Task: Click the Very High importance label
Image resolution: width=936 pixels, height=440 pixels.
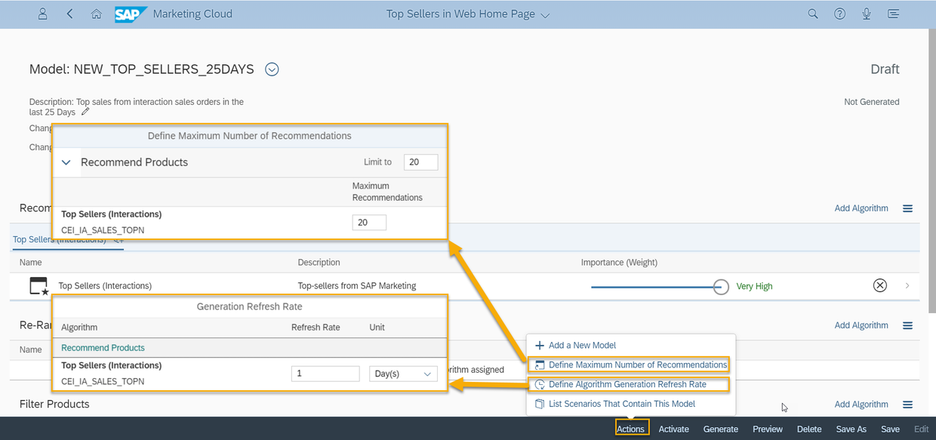Action: coord(754,286)
